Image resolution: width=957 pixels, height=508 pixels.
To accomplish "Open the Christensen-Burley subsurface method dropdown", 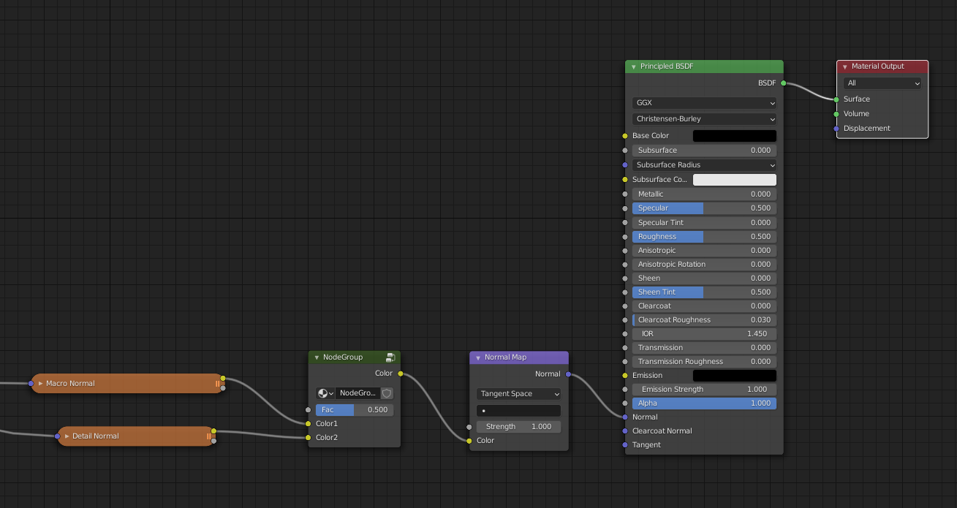I will coord(704,119).
